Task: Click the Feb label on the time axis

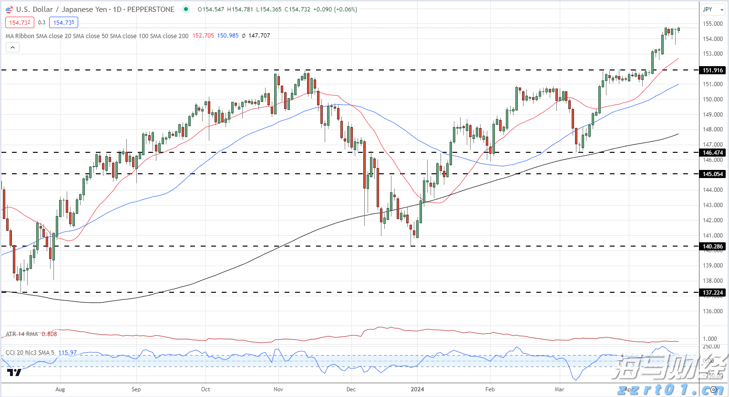Action: [x=490, y=389]
